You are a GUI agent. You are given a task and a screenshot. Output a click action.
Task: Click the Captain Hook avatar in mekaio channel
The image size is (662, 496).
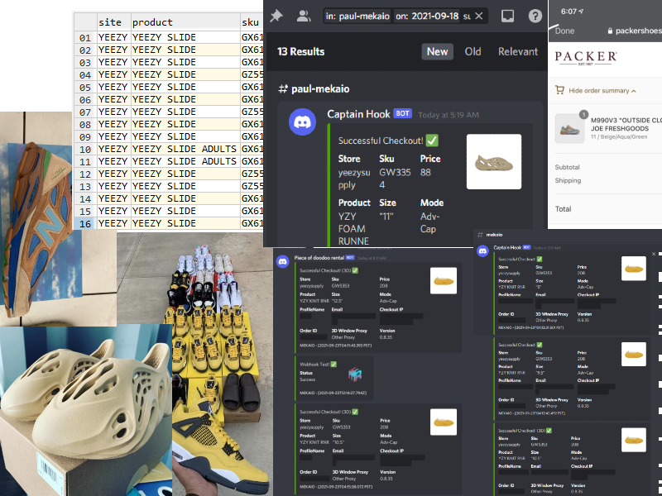click(482, 251)
